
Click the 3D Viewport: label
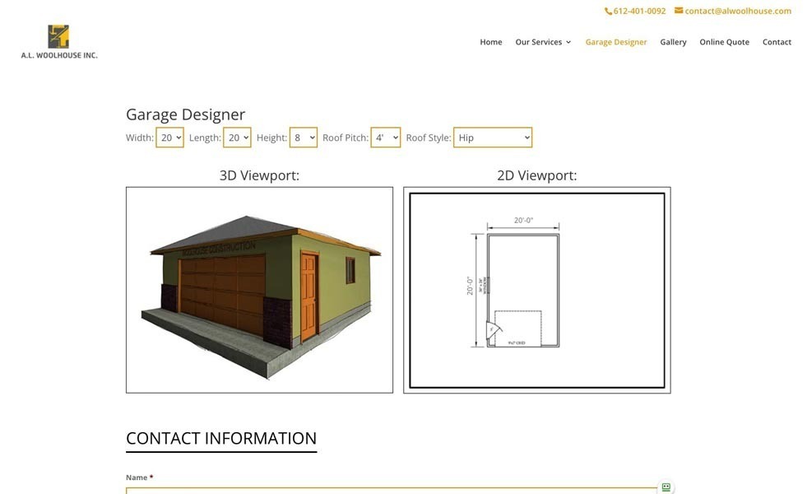[x=259, y=175]
